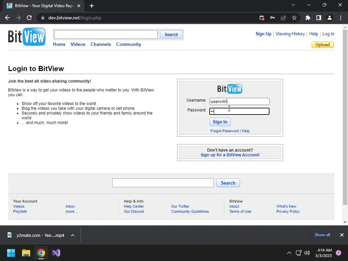Open the password manager key icon
Screen dimensions: 348x261
coord(273,18)
